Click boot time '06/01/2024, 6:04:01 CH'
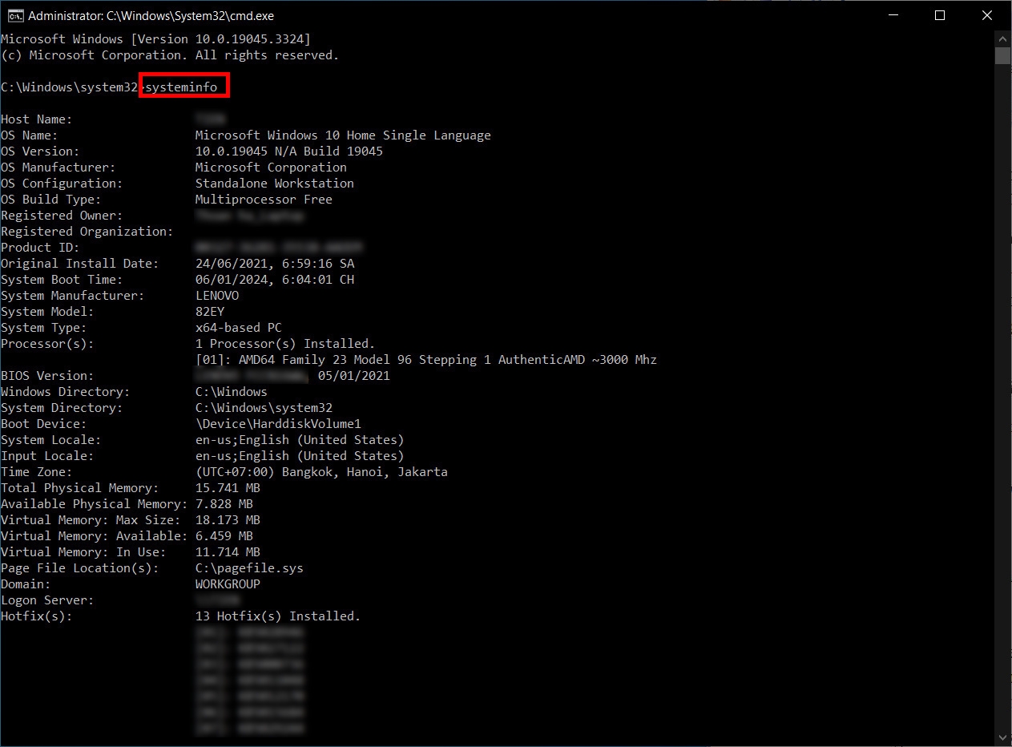The height and width of the screenshot is (747, 1012). click(x=275, y=280)
